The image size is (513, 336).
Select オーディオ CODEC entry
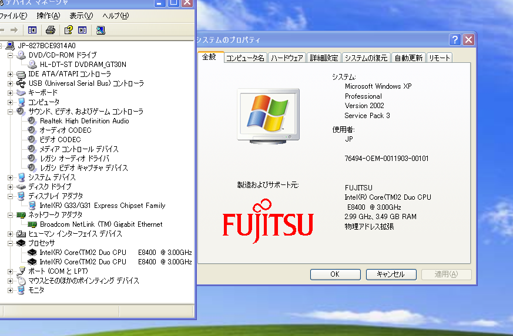(x=65, y=130)
